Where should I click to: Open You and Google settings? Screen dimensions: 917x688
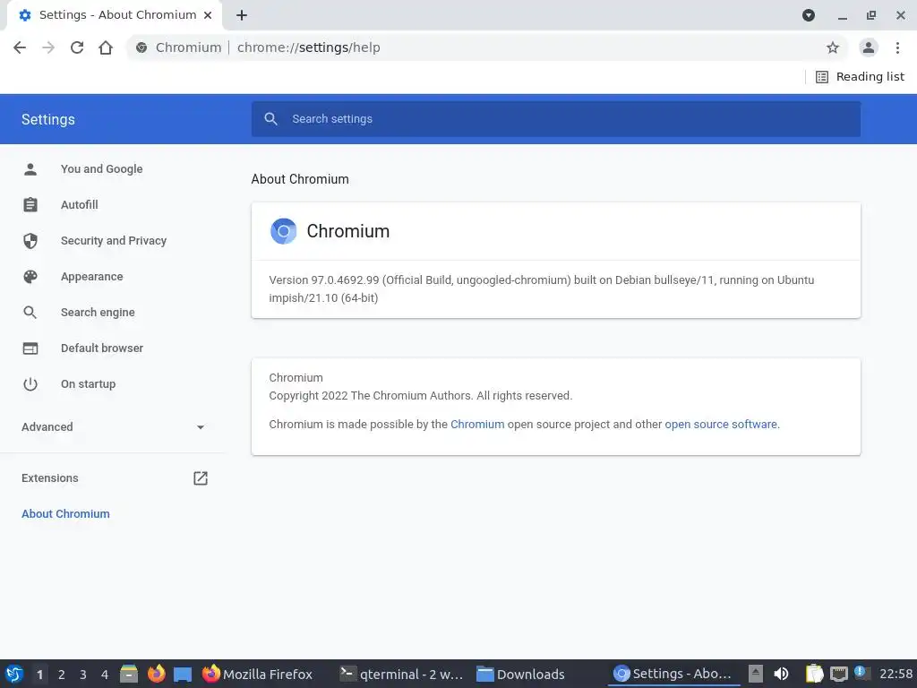102,169
